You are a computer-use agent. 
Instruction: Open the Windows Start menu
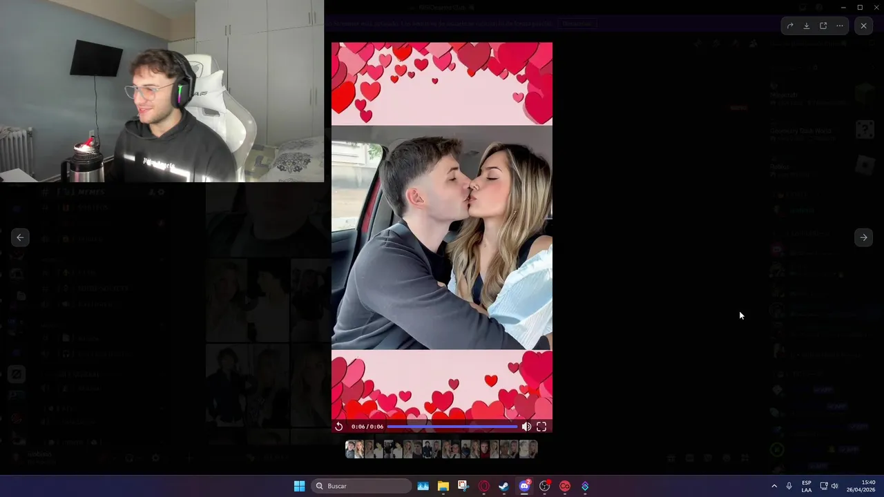point(299,486)
